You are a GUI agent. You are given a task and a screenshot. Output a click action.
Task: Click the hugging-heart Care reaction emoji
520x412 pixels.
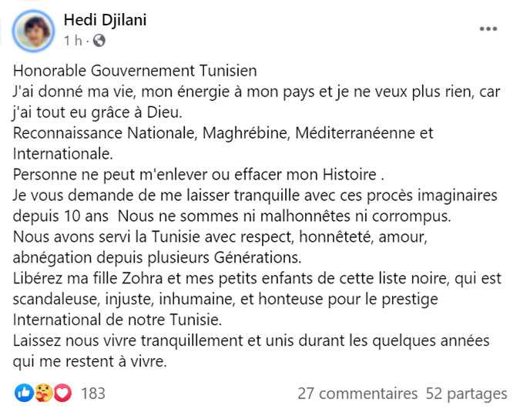point(43,393)
